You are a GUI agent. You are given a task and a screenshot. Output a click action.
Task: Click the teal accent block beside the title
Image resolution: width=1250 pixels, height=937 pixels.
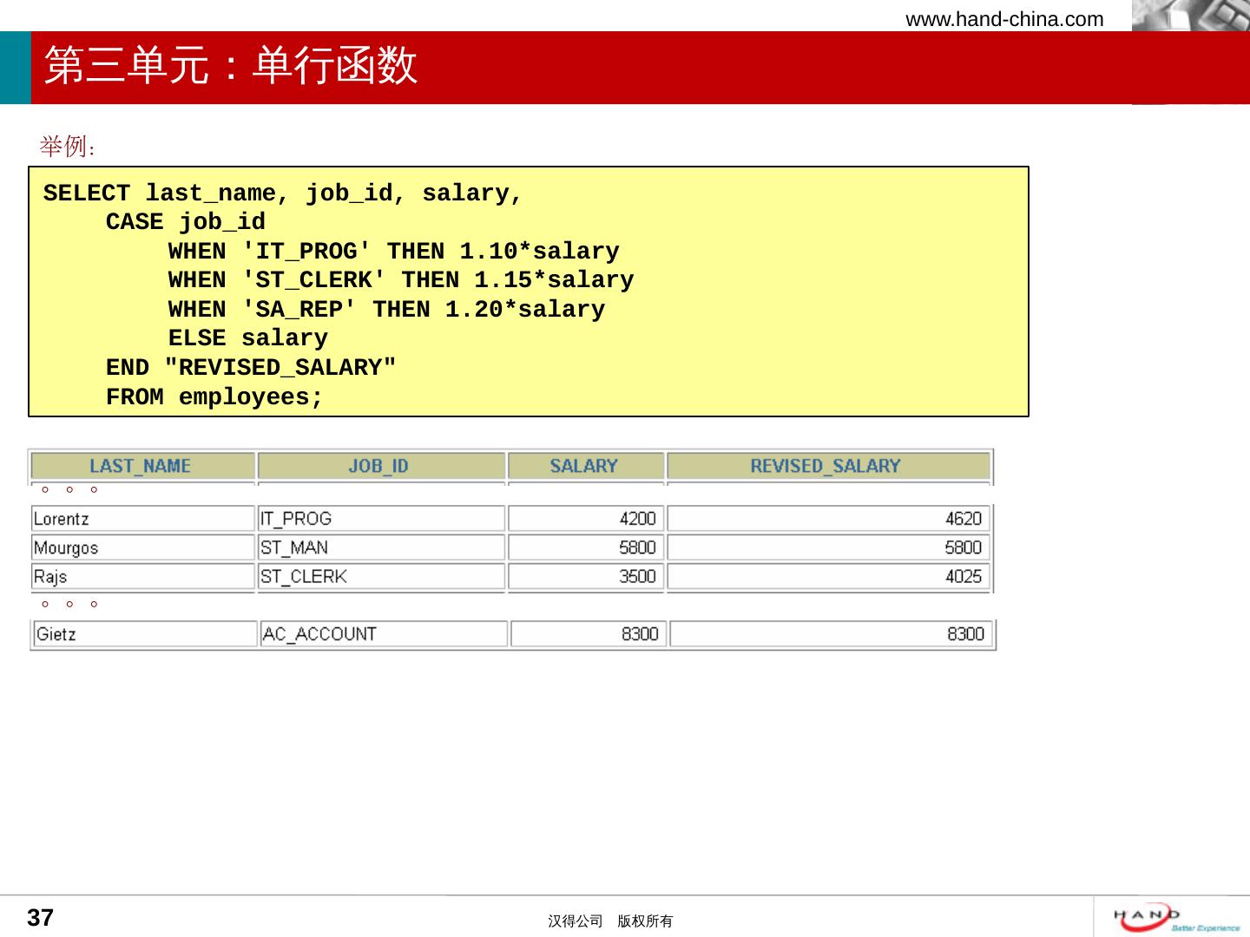click(15, 68)
